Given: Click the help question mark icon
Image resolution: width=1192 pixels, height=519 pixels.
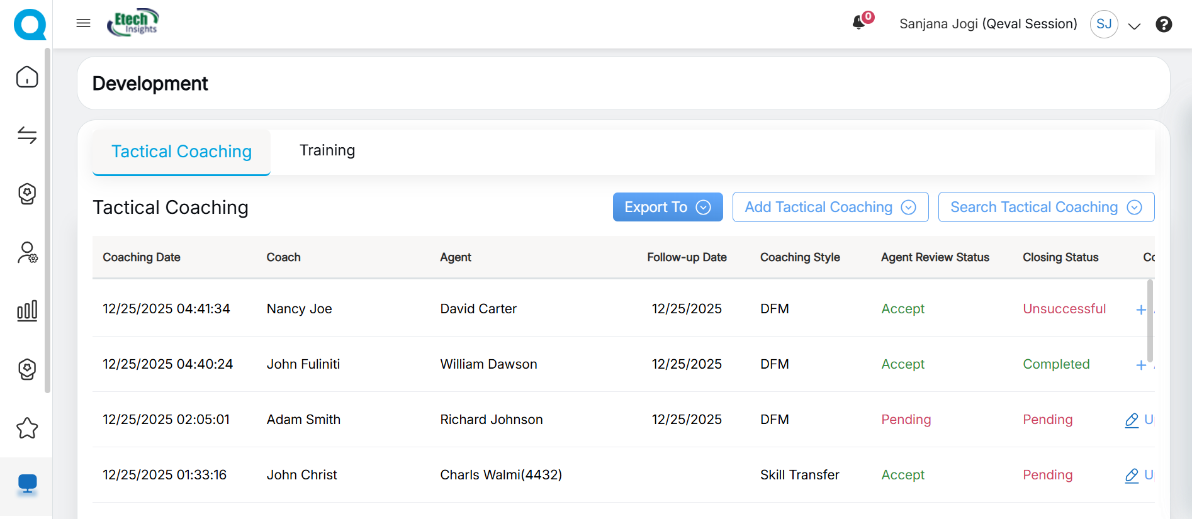Looking at the screenshot, I should pos(1164,24).
